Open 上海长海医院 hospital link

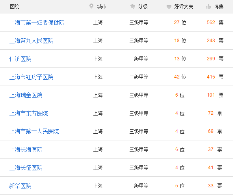(26, 150)
